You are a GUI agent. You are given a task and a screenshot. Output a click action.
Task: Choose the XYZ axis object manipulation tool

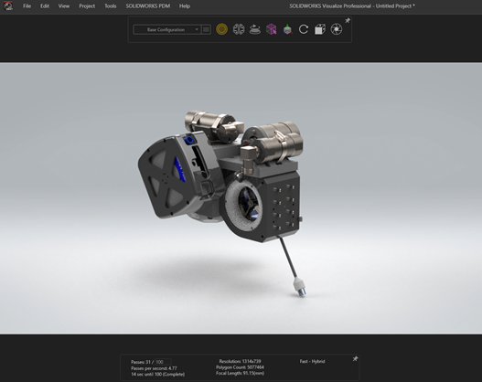click(x=287, y=29)
